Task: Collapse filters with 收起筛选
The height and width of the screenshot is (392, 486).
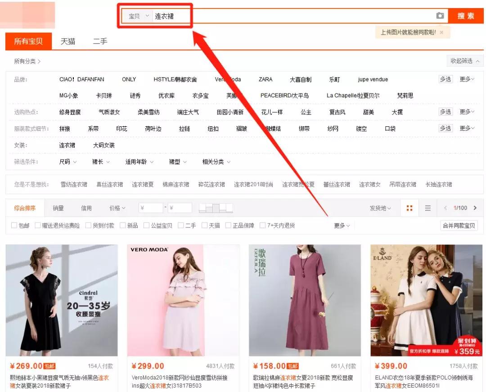Action: click(465, 61)
